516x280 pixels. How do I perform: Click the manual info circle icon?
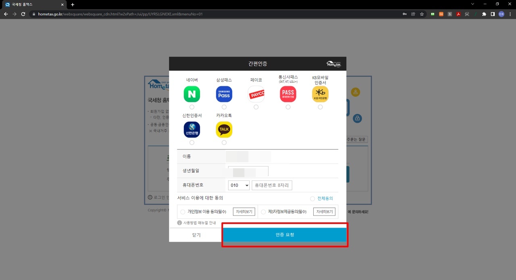tap(179, 223)
